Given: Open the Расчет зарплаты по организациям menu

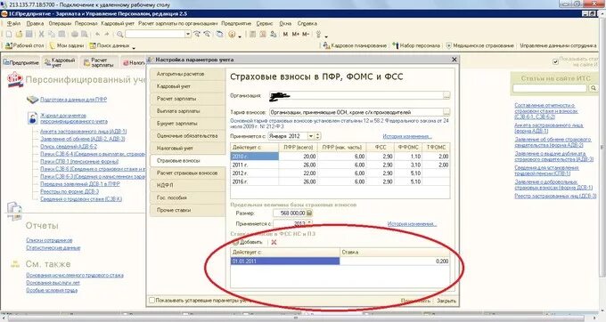Looking at the screenshot, I should pos(177,23).
